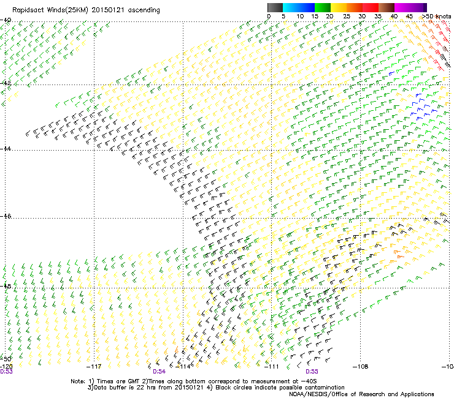This screenshot has height=398, width=454.
Task: Click the 'Rapidsact Winds(25KM) 20150121 ascending' title
Action: [x=86, y=10]
